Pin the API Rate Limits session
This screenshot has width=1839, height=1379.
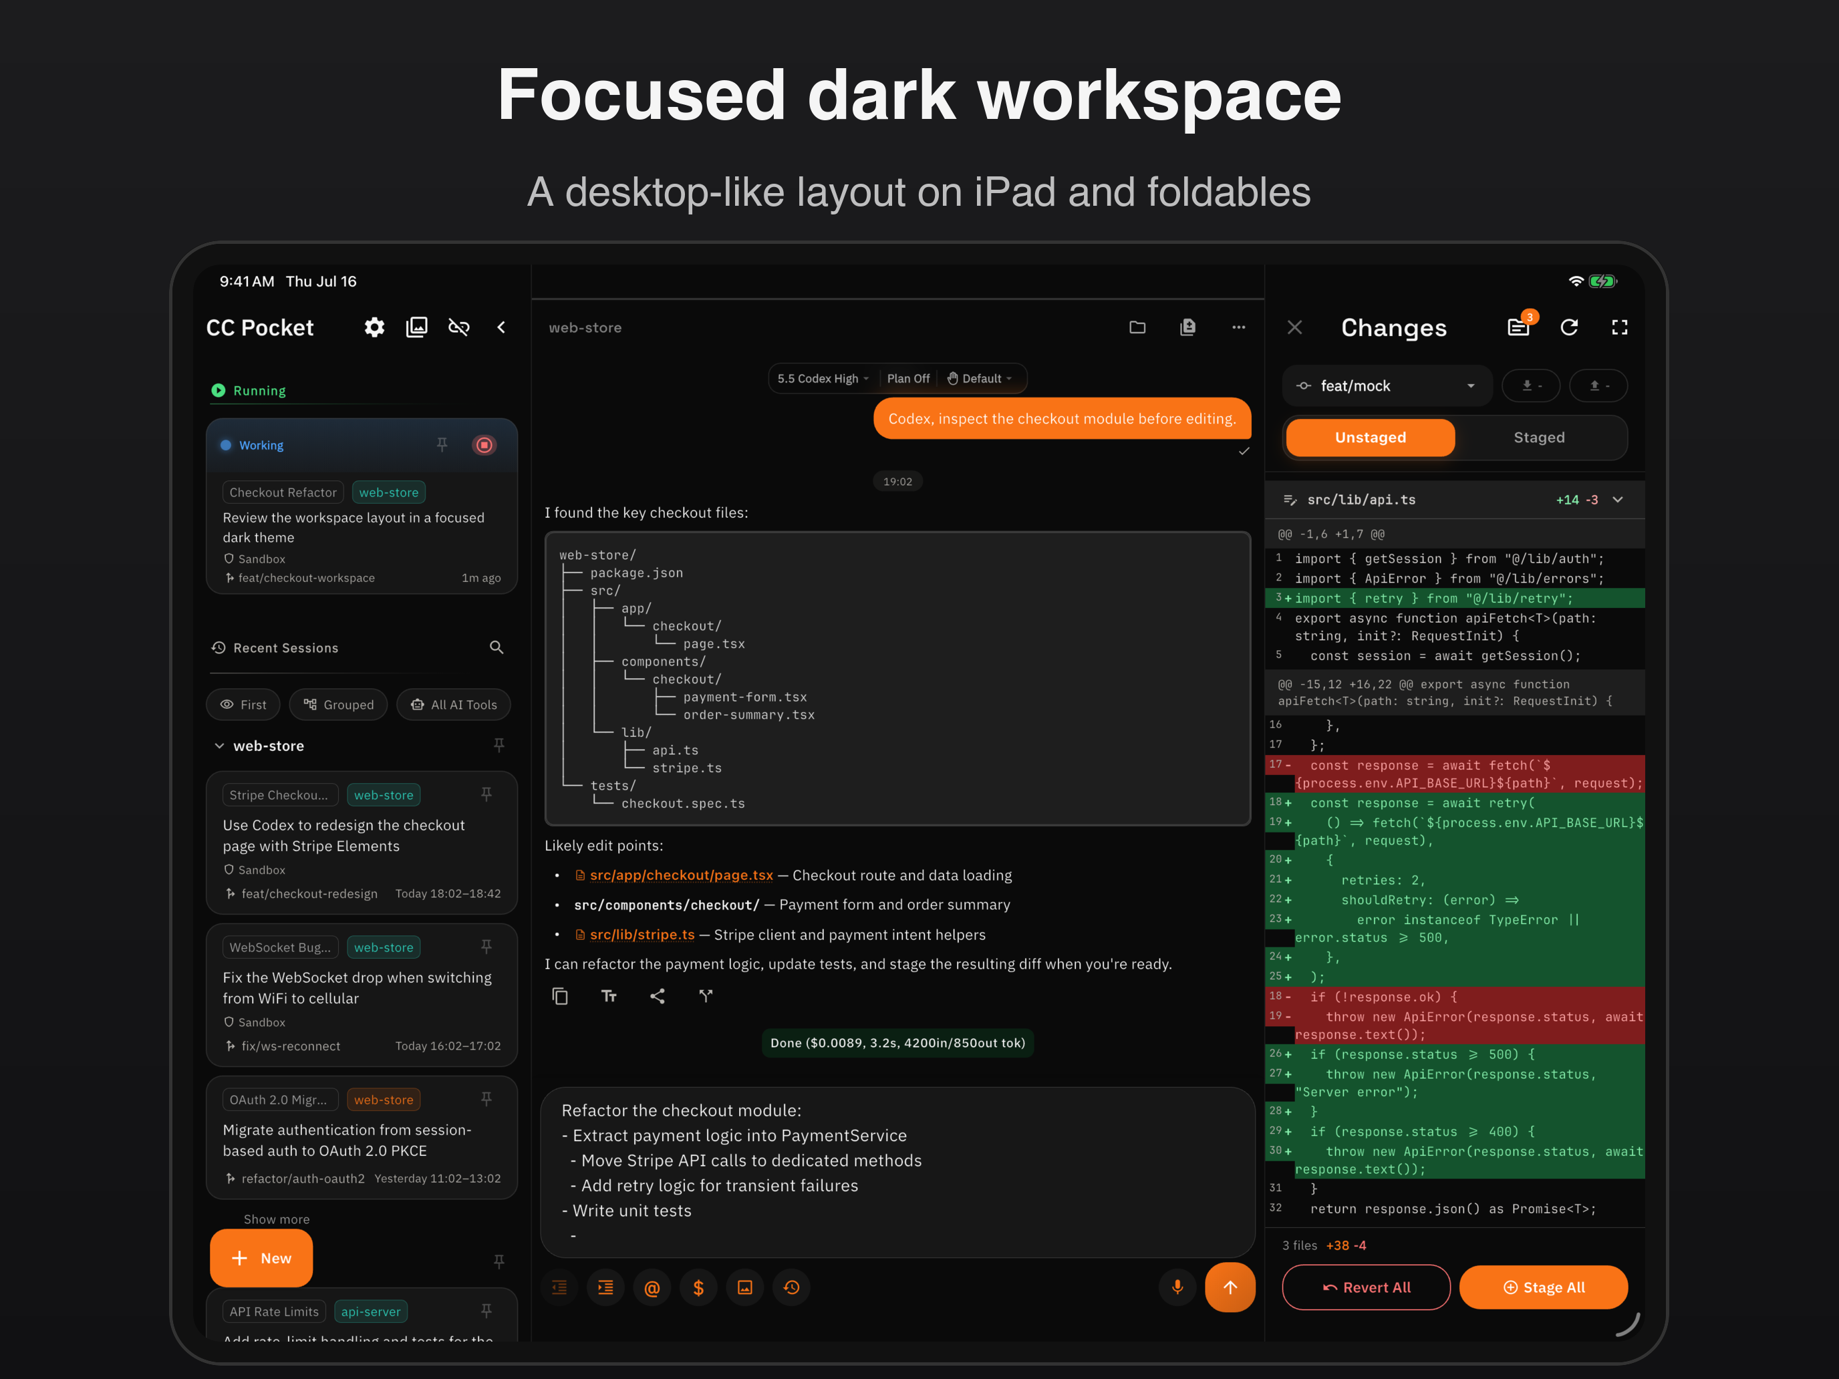point(486,1311)
